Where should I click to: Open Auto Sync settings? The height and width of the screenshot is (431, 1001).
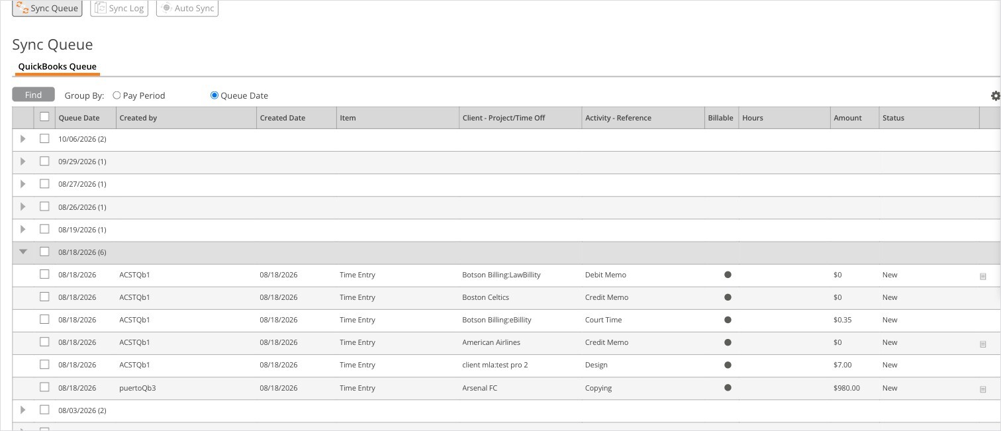coord(187,9)
